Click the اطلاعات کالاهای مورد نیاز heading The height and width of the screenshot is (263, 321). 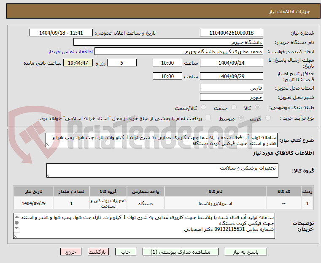click(x=283, y=153)
